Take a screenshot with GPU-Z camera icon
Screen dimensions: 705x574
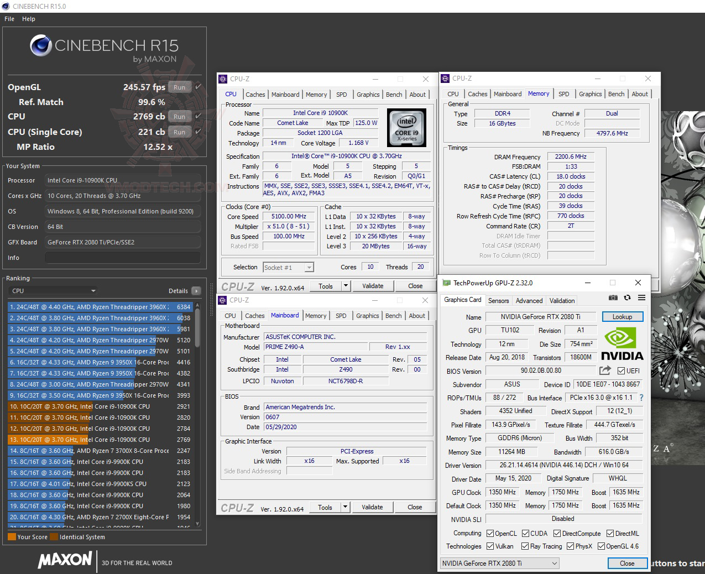(613, 298)
